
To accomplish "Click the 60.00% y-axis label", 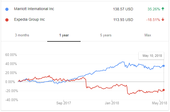I will (11, 55).
